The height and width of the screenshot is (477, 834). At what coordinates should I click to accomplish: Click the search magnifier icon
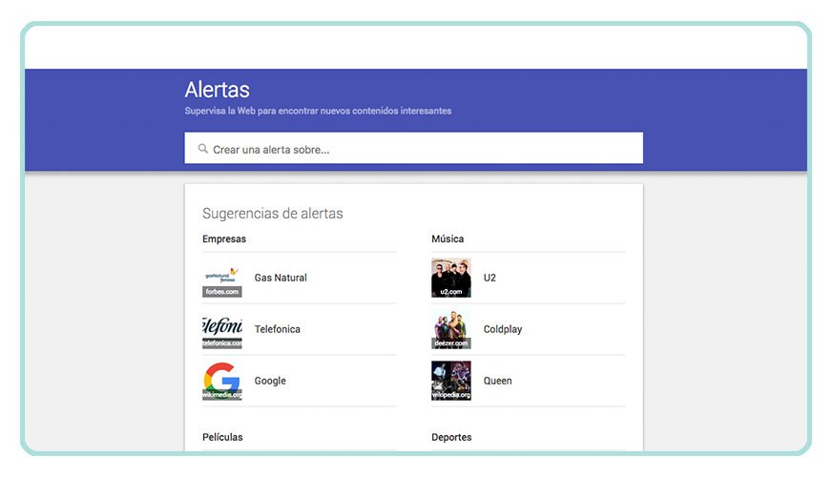202,149
